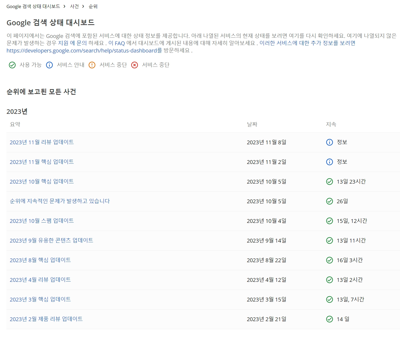This screenshot has height=337, width=400.
Task: Open 2023년 11월 리뷰 업데이트 incident
Action: pos(42,142)
